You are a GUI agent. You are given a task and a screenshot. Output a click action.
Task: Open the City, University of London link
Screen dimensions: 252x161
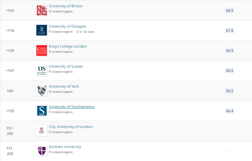tap(71, 127)
